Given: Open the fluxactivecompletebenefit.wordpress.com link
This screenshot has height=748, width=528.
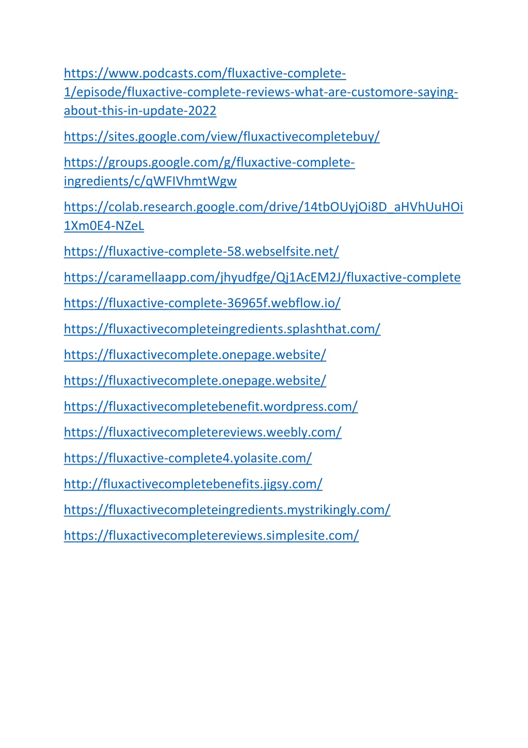Looking at the screenshot, I should [x=211, y=406].
